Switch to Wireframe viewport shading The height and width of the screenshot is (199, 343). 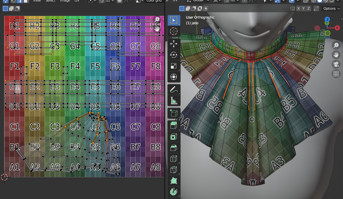tap(314, 1)
